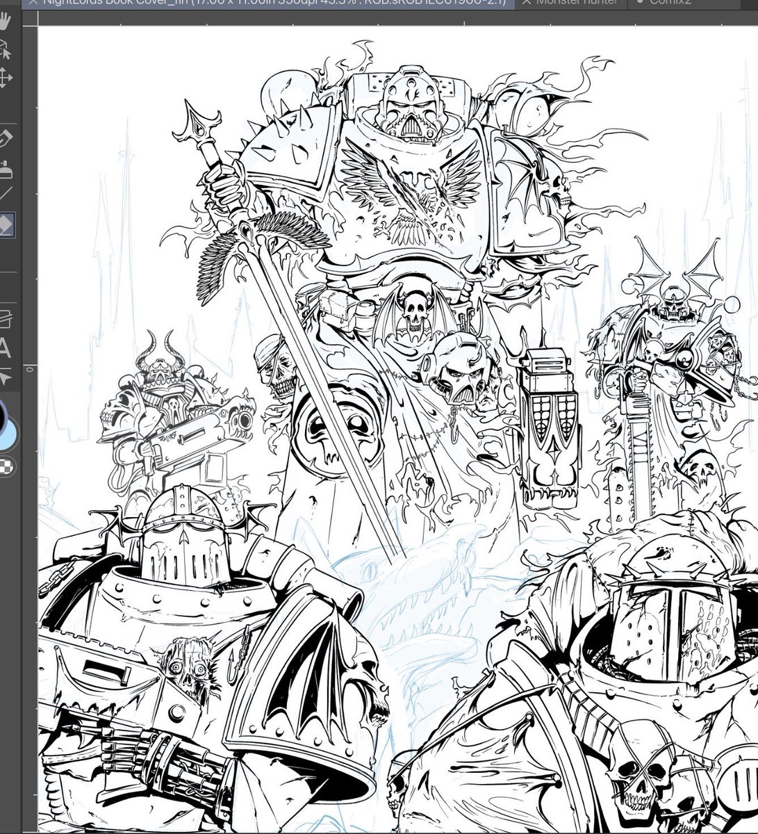Choose the transparent checkered color
The image size is (758, 834).
click(7, 465)
